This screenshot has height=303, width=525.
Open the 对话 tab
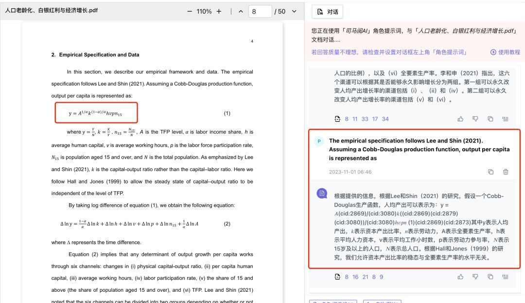click(328, 12)
